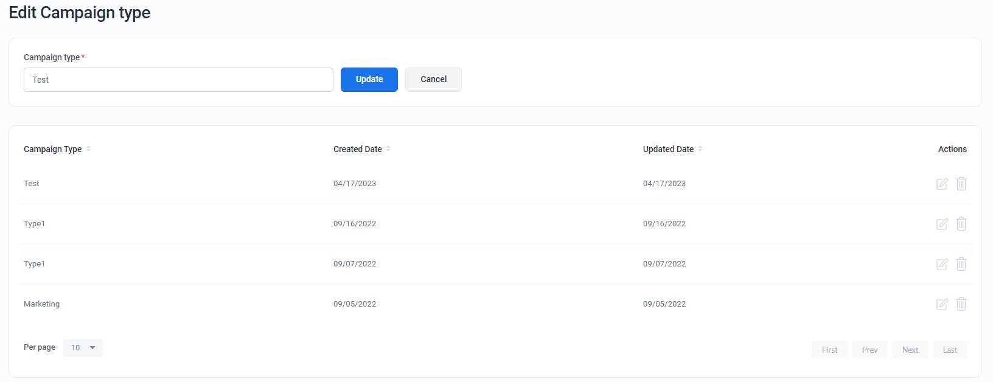Open the Per page dropdown
This screenshot has width=993, height=382.
tap(83, 348)
